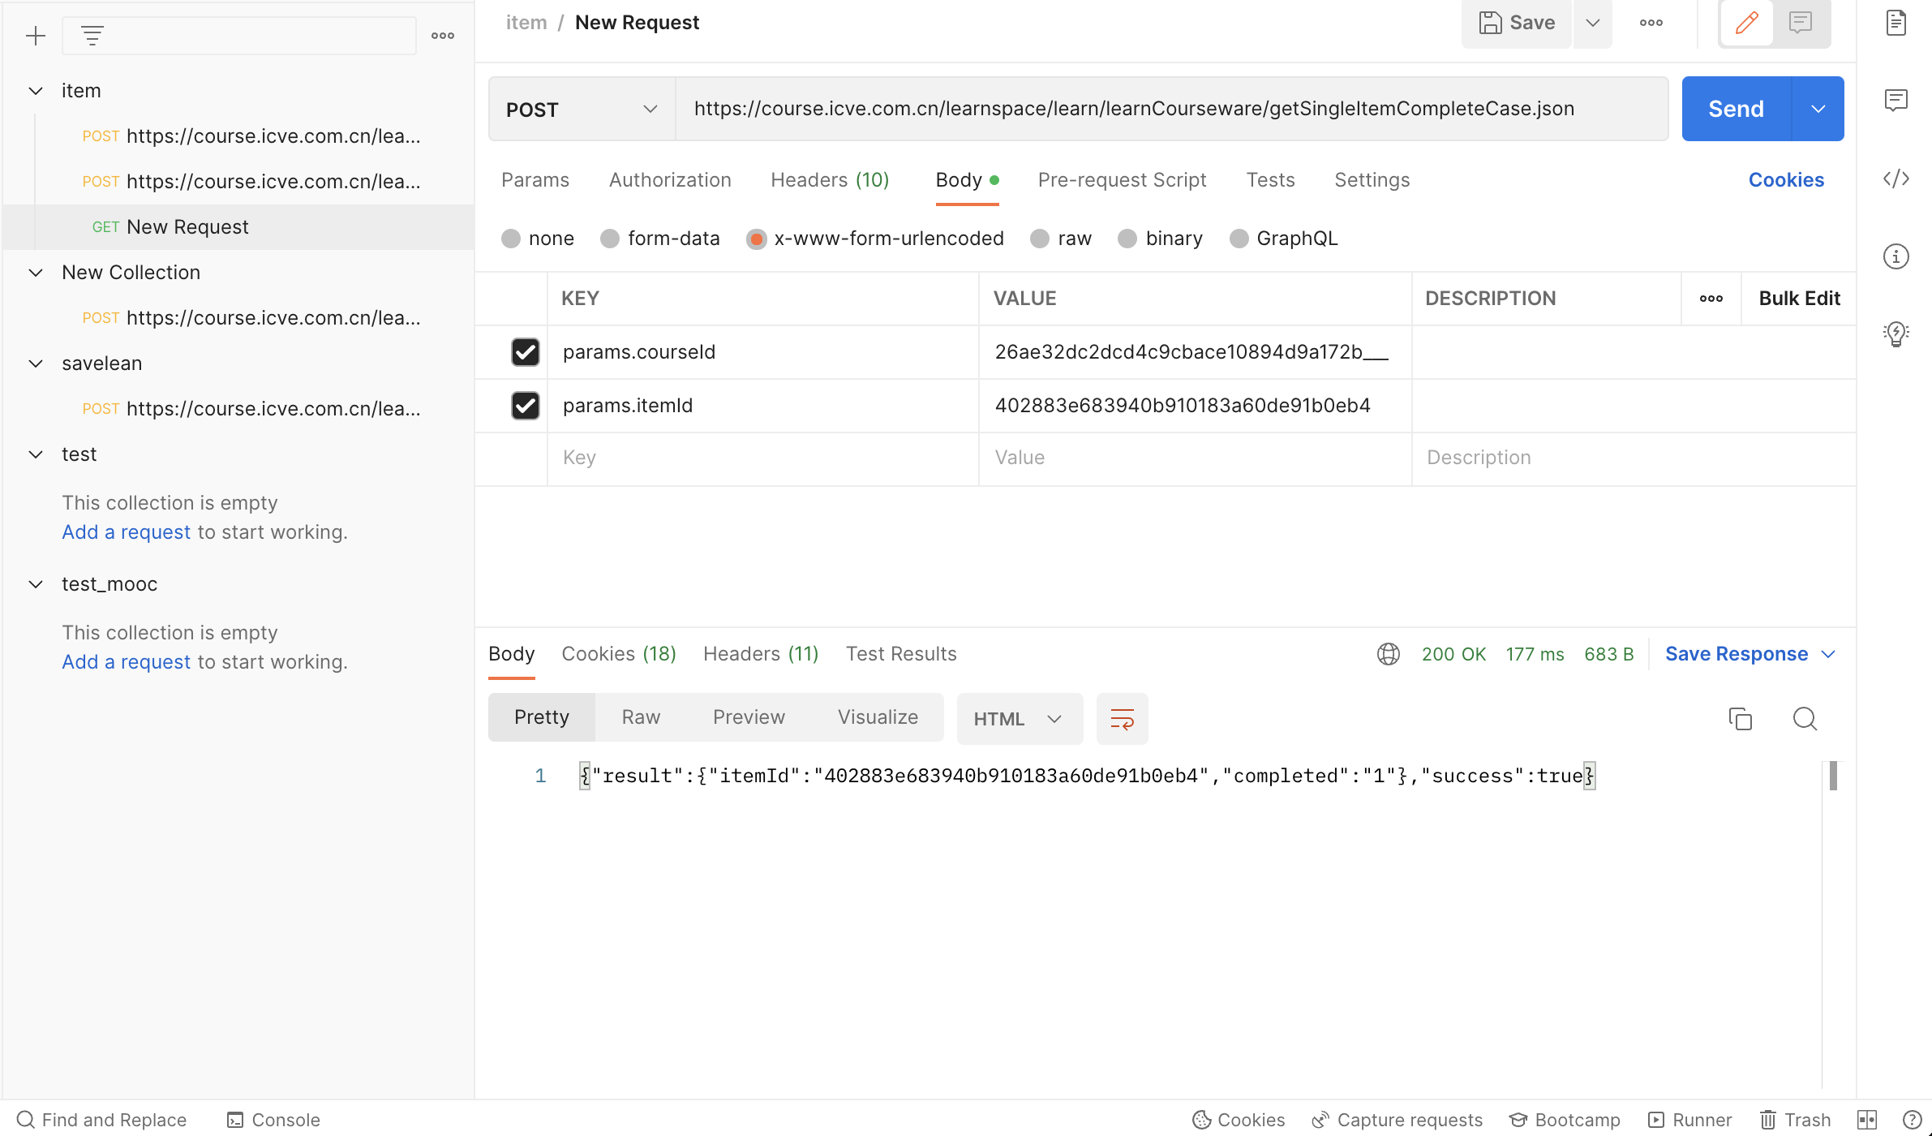Open Trash in the status bar
Viewport: 1932px width, 1136px height.
(1795, 1120)
